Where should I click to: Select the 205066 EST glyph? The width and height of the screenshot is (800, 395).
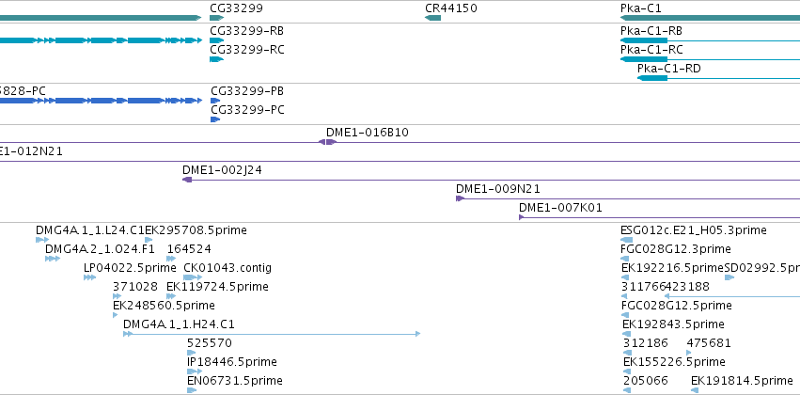click(627, 391)
